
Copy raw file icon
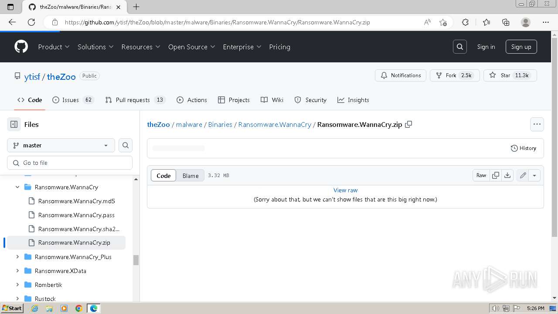coord(496,175)
